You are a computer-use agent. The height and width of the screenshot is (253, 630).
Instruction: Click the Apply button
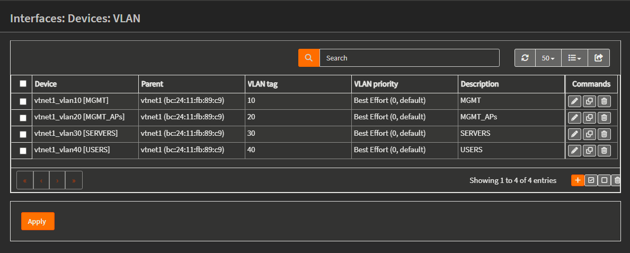(x=38, y=221)
